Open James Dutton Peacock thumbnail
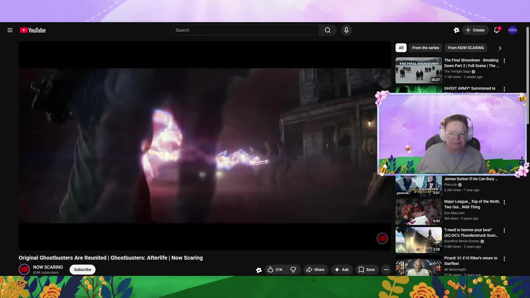530x298 pixels. 419,186
